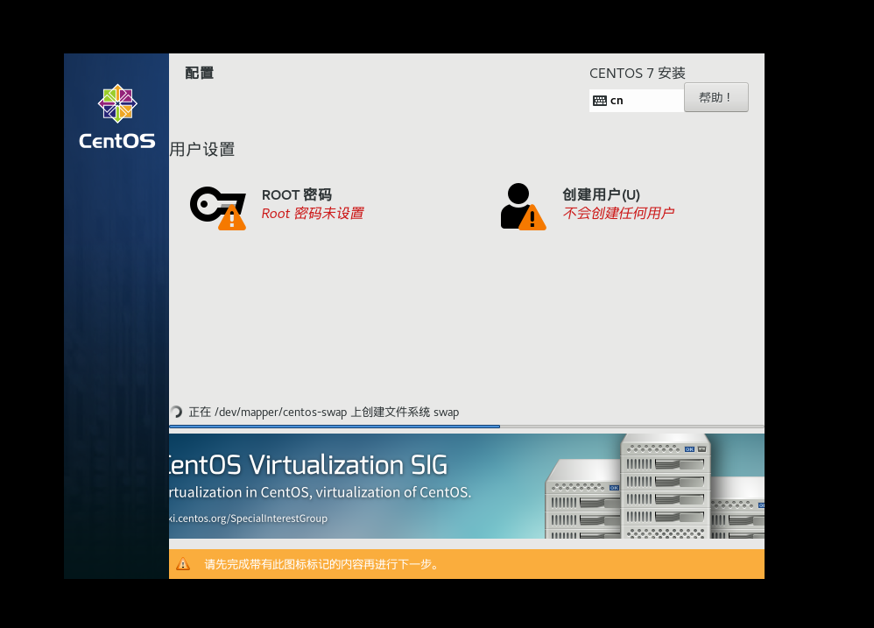Click the cn keyboard layout field
This screenshot has height=628, width=874.
click(637, 101)
